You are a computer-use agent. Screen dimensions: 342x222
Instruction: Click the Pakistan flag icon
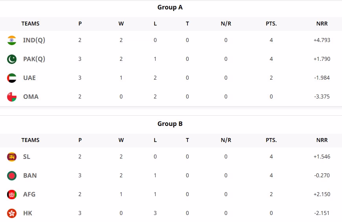point(12,59)
